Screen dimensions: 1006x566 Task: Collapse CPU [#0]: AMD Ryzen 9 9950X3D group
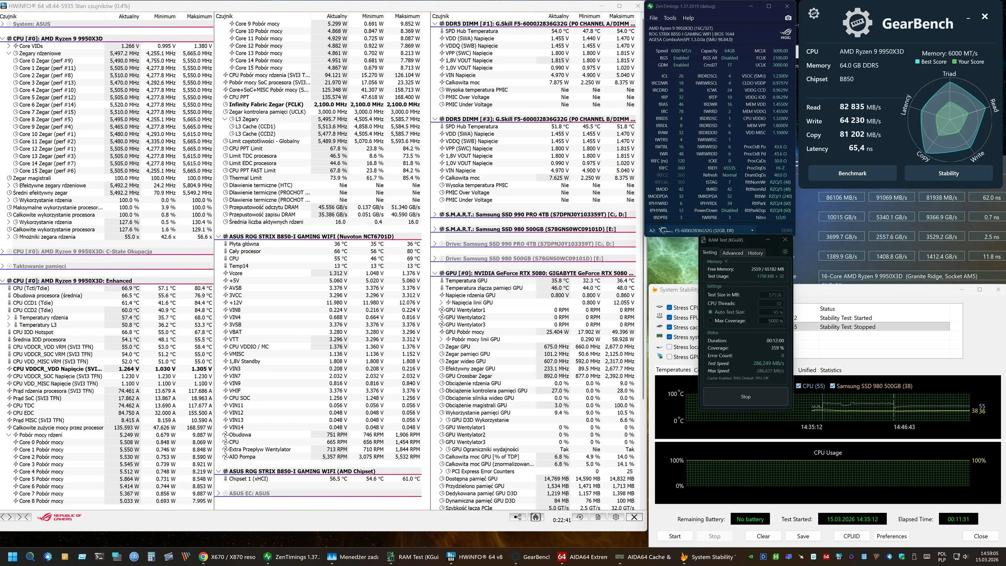pyautogui.click(x=3, y=39)
